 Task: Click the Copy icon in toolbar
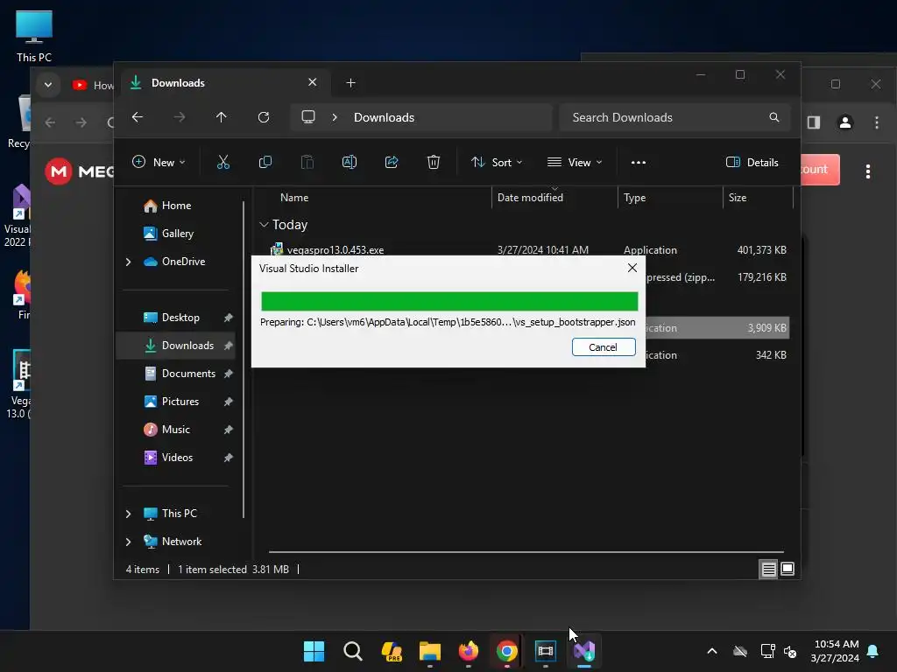click(x=265, y=162)
